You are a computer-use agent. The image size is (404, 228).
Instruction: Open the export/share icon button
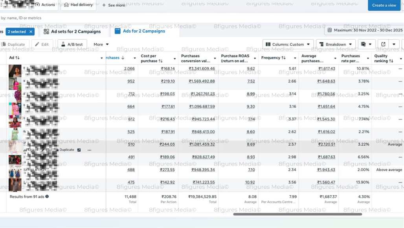coord(383,44)
